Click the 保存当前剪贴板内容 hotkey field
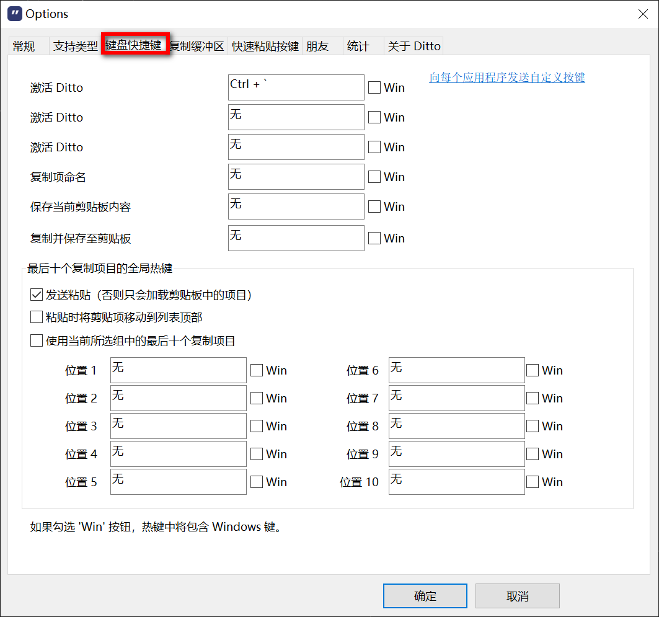659x617 pixels. 296,206
